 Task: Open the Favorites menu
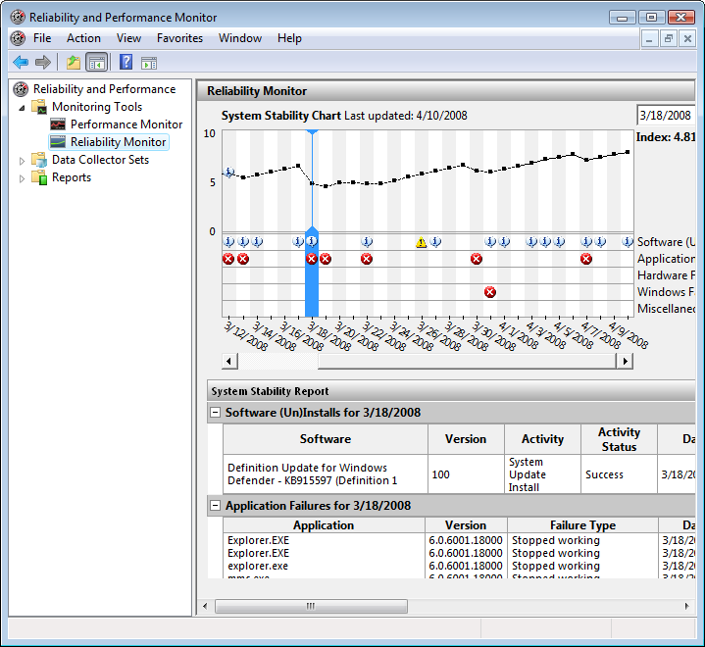pos(179,38)
